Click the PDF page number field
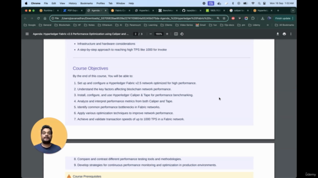 click(x=136, y=34)
